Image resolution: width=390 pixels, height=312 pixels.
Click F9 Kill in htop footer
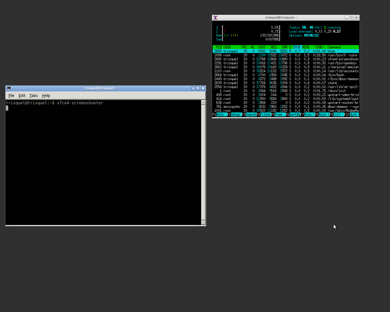(x=337, y=115)
